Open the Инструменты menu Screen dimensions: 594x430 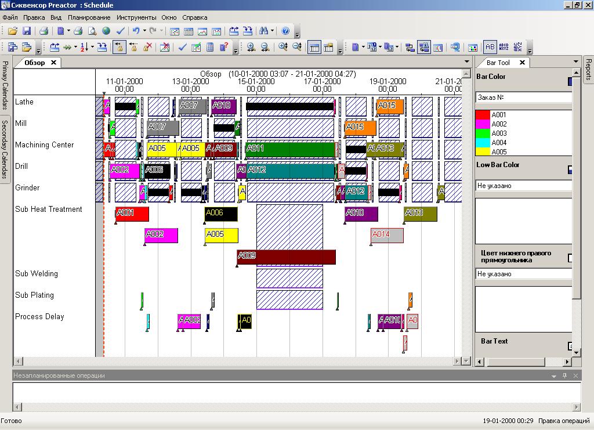point(136,17)
